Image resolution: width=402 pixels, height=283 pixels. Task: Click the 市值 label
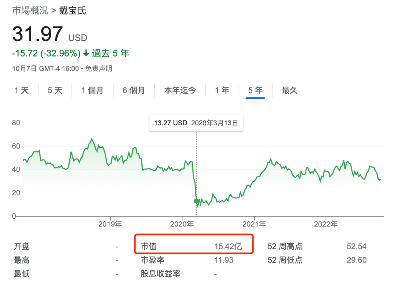coord(149,247)
